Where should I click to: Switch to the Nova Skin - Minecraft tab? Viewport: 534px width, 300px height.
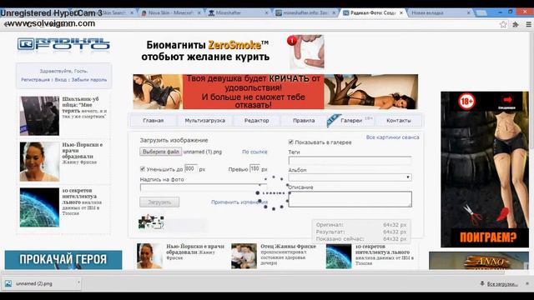(170, 13)
